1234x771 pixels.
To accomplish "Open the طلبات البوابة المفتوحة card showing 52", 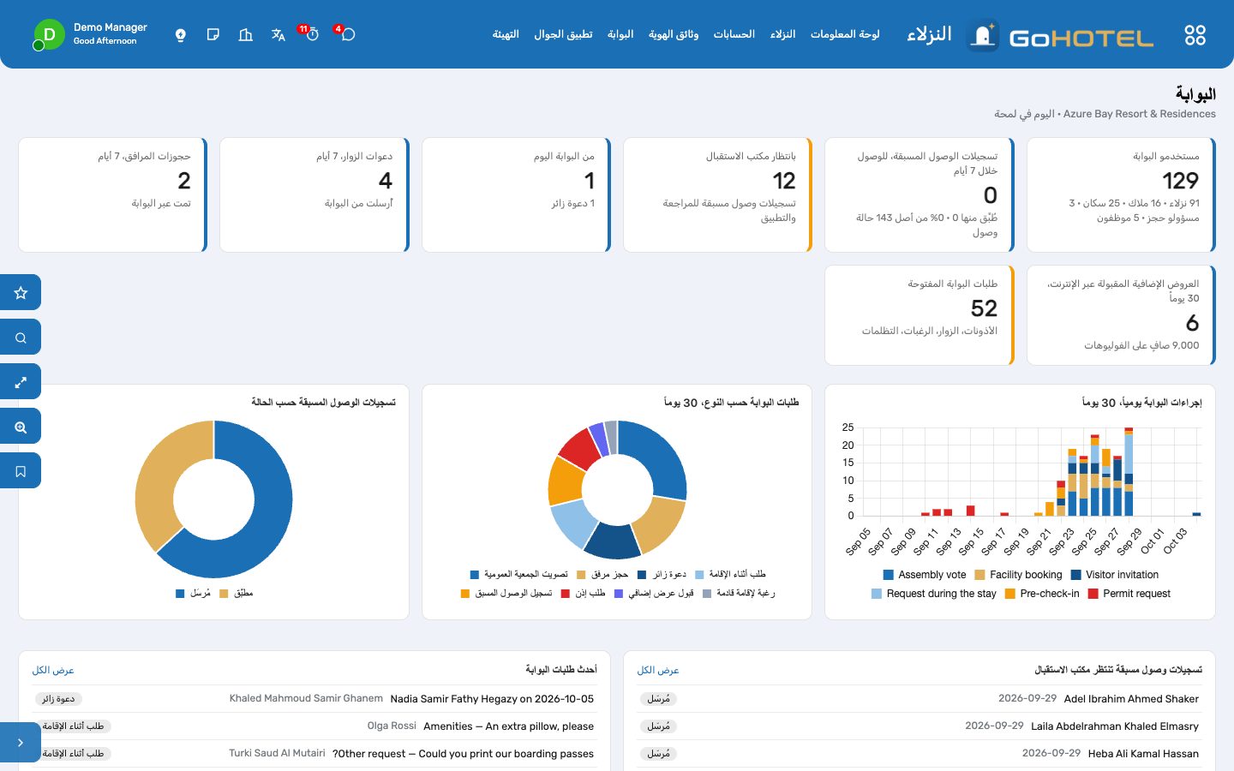I will (919, 314).
